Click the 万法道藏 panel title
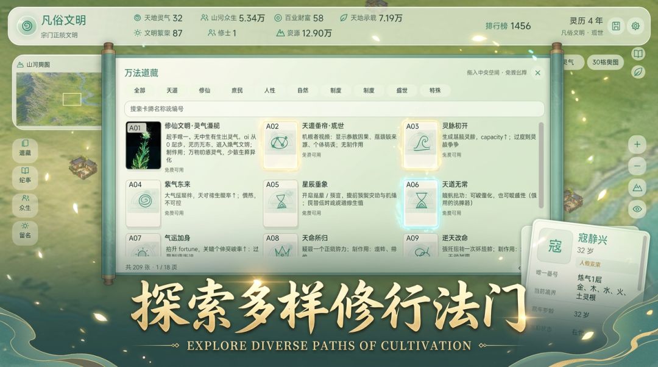The height and width of the screenshot is (367, 658). point(141,73)
